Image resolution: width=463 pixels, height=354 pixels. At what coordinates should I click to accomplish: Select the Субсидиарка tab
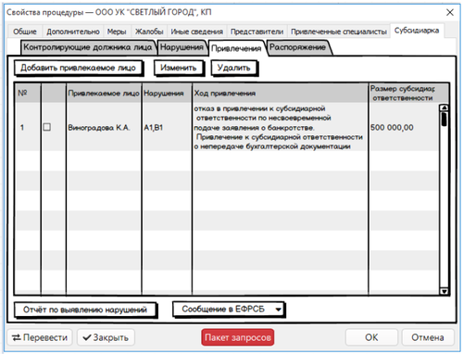coord(417,31)
